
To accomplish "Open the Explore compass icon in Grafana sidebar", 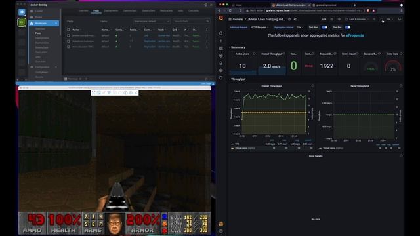I will tap(220, 56).
